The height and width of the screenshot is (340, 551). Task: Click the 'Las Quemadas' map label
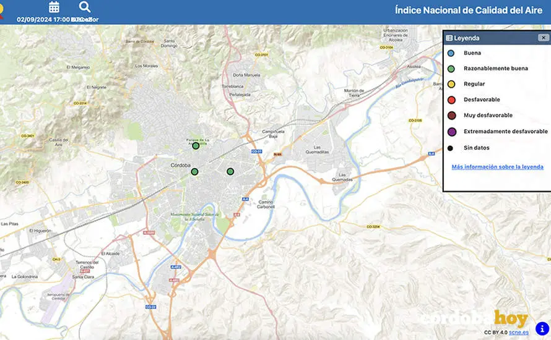pos(342,177)
